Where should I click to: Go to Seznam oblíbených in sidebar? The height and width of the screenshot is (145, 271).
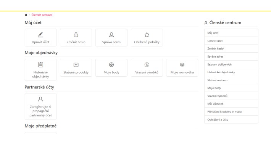(x=231, y=64)
